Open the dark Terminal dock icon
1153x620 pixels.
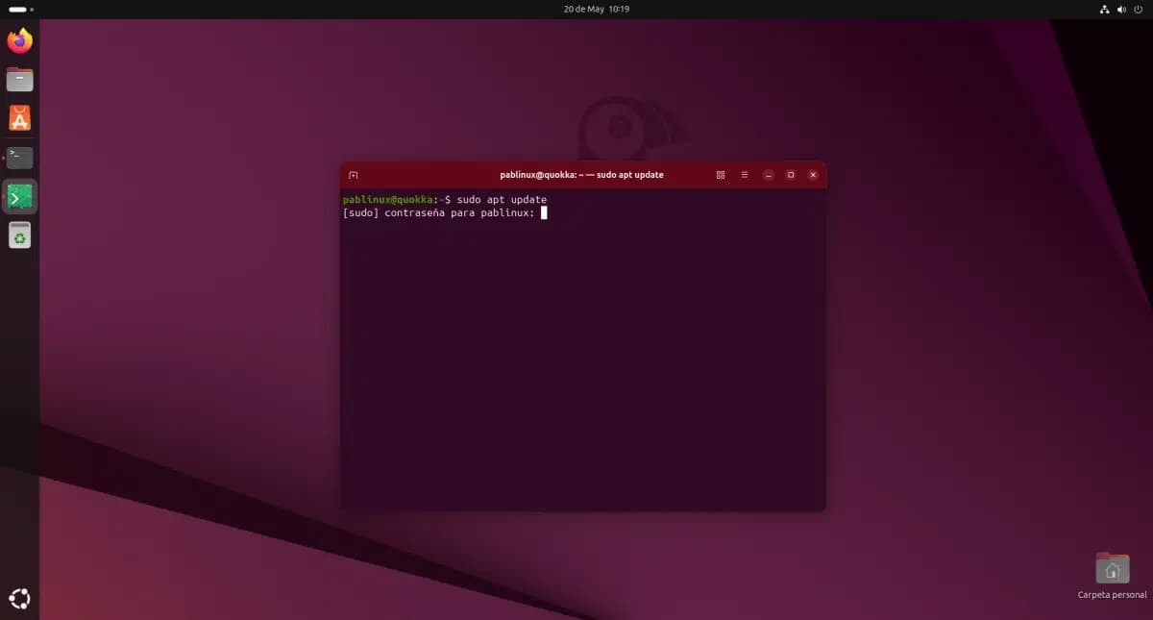pyautogui.click(x=19, y=158)
